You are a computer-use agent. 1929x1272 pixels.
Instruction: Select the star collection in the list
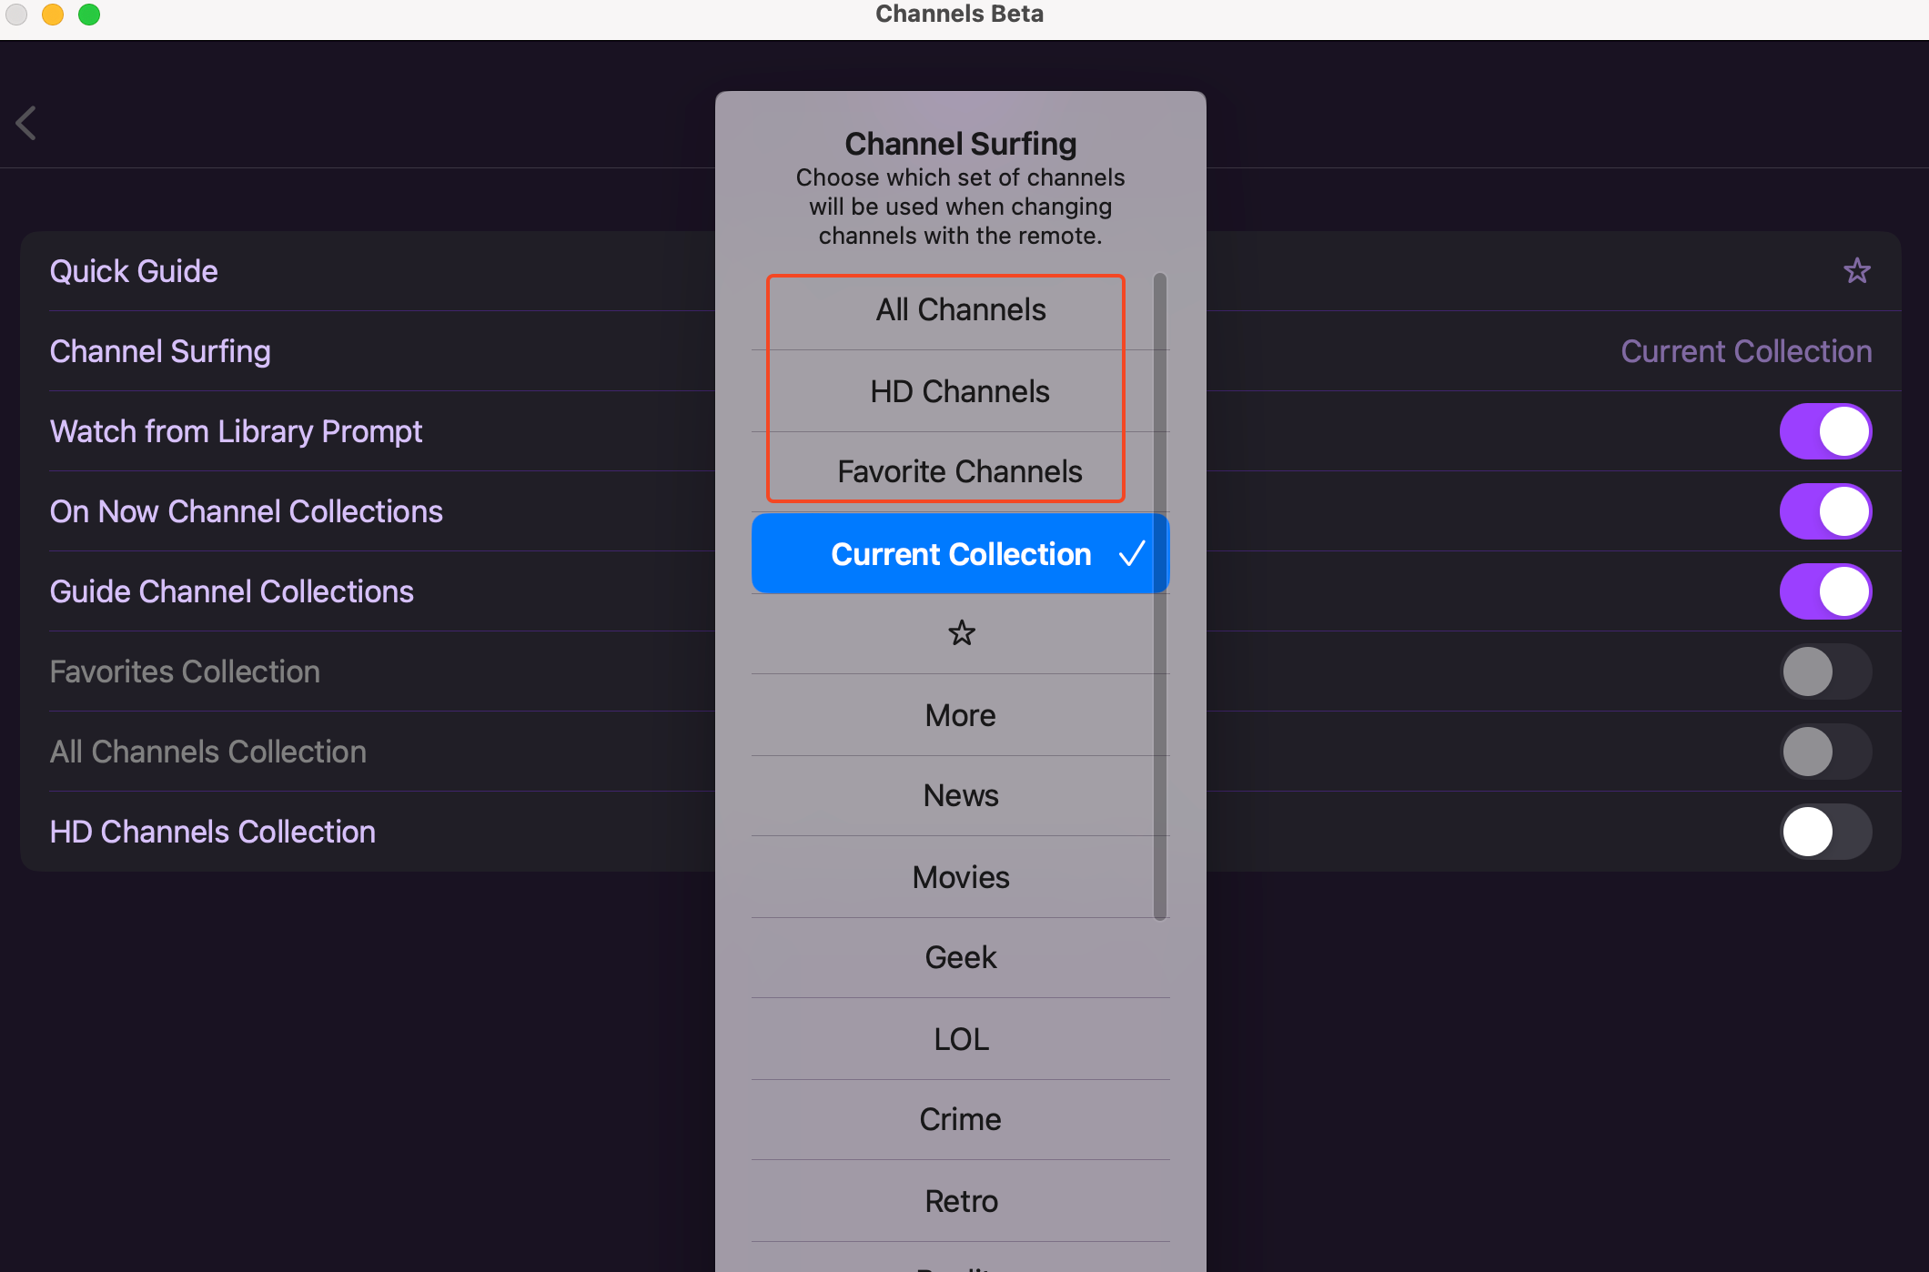[961, 633]
